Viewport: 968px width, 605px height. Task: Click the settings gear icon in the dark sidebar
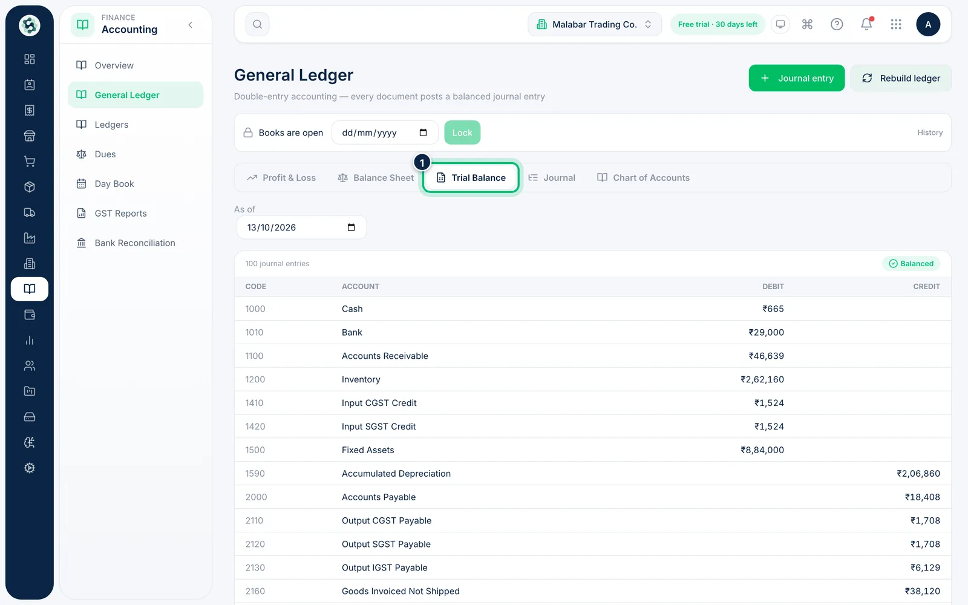coord(29,468)
